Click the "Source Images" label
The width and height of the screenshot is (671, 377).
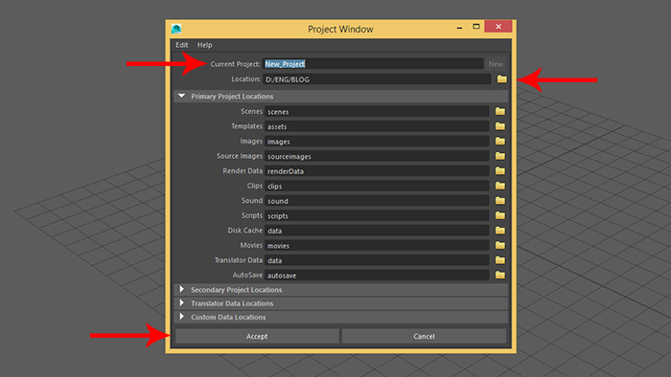[240, 156]
